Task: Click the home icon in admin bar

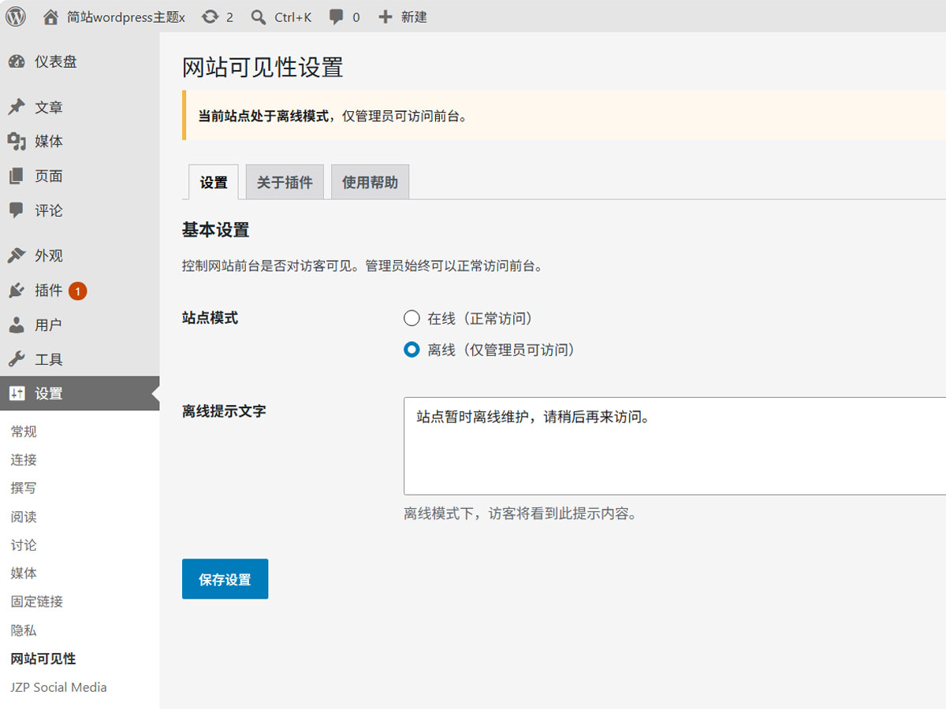Action: pyautogui.click(x=50, y=17)
